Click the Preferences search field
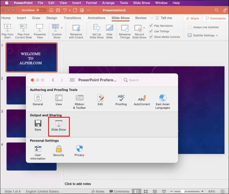The height and width of the screenshot is (194, 229). coord(148,80)
